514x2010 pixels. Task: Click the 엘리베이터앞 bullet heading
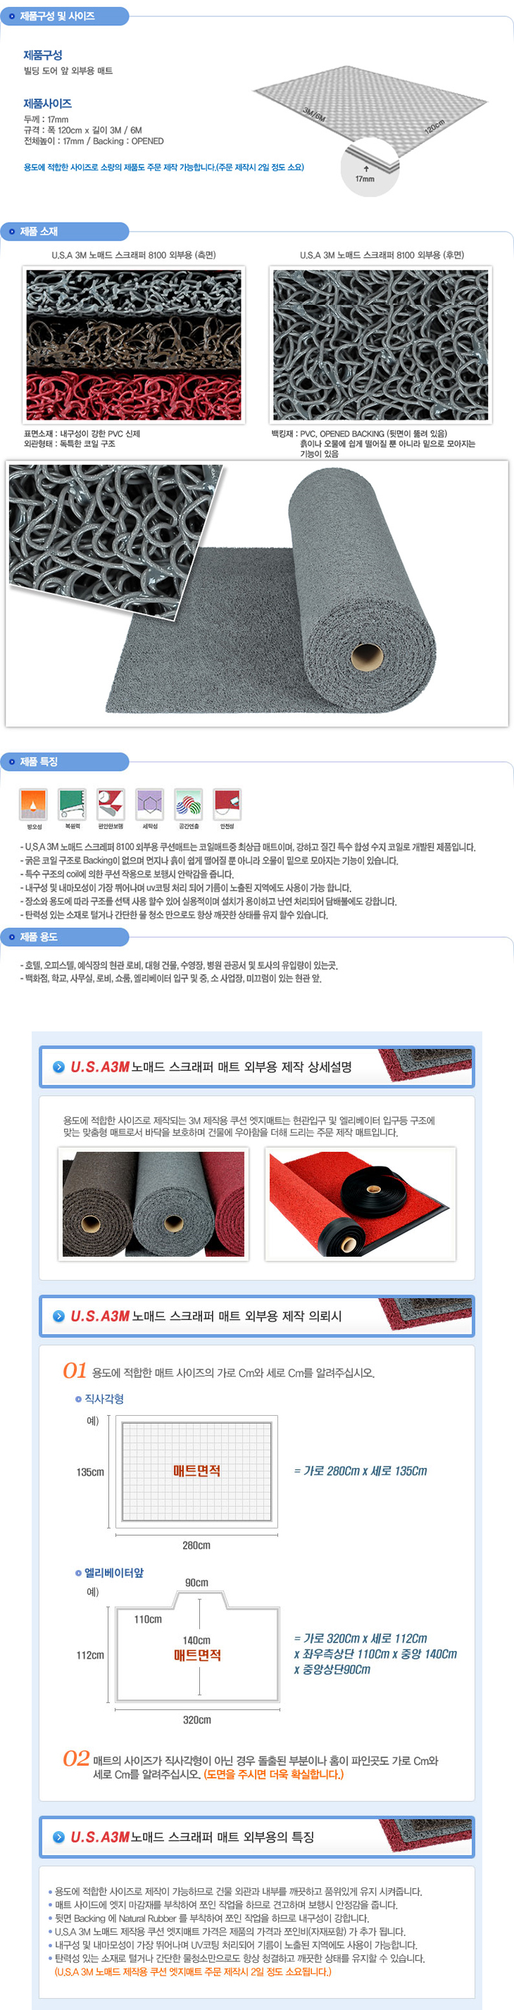point(109,1572)
